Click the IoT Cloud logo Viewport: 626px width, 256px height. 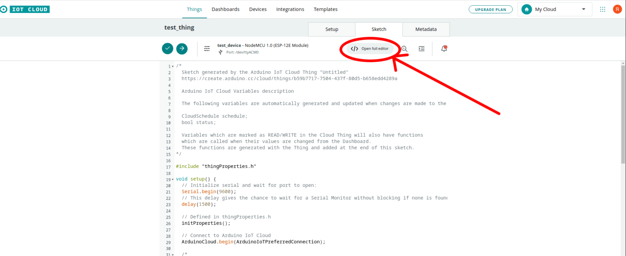[x=25, y=9]
